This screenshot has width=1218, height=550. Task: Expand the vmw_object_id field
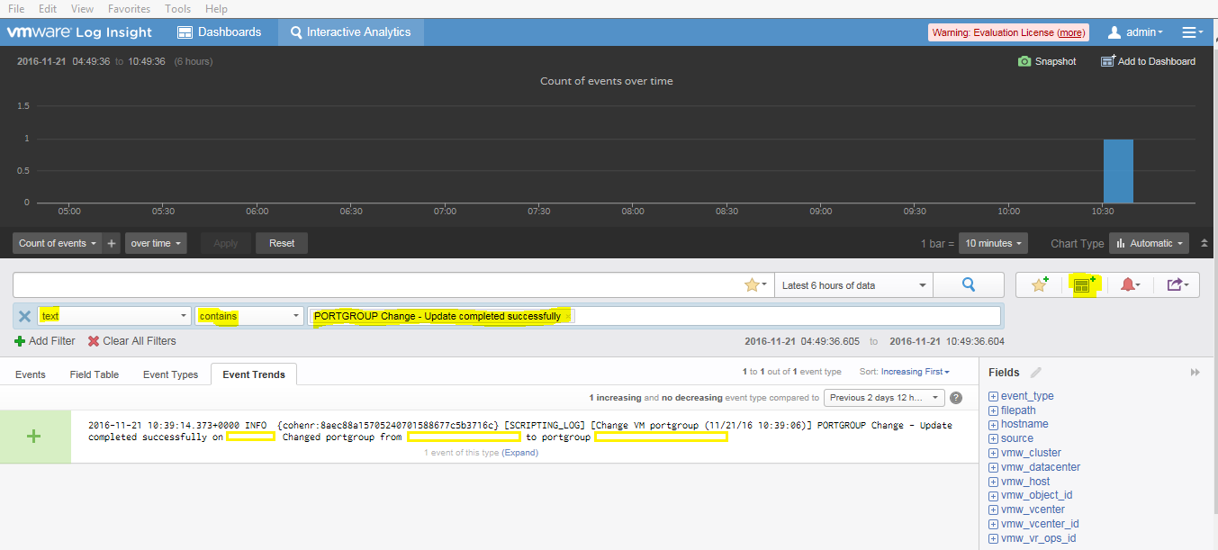coord(993,495)
